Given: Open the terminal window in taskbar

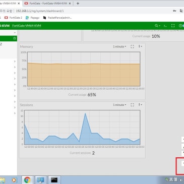Looking at the screenshot, I should tap(54, 180).
